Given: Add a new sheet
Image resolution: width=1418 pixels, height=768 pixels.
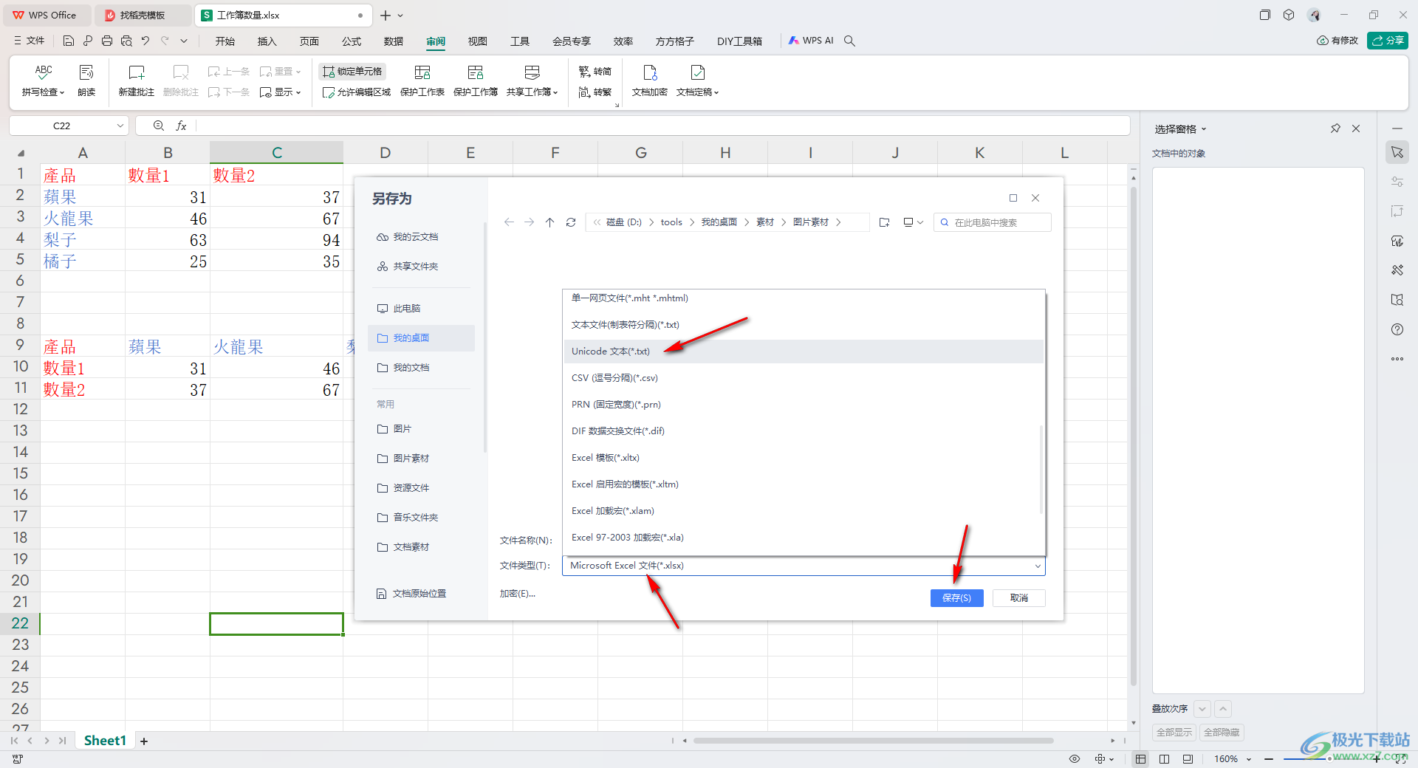Looking at the screenshot, I should [144, 741].
